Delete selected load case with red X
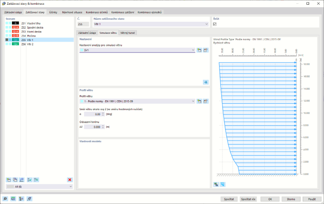 click(70, 180)
